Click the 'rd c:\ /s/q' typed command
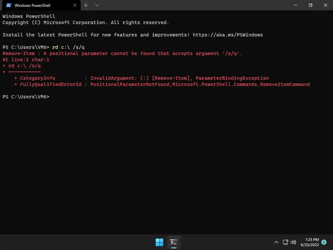333x250 pixels. coord(68,47)
